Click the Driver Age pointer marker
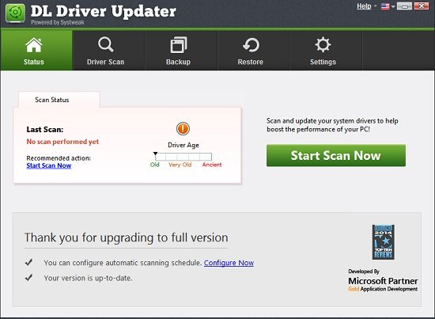The height and width of the screenshot is (319, 435). click(155, 154)
